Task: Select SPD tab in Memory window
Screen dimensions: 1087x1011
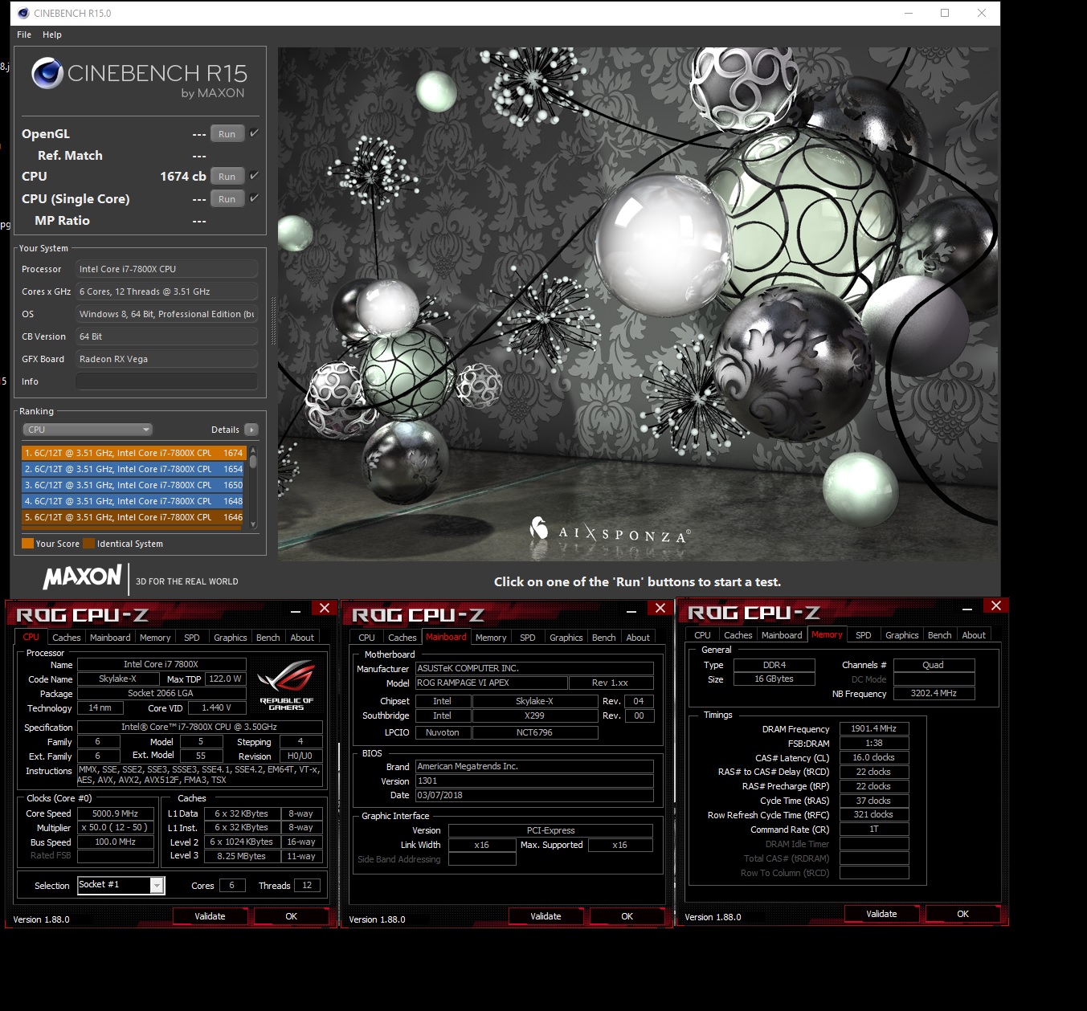Action: point(864,635)
